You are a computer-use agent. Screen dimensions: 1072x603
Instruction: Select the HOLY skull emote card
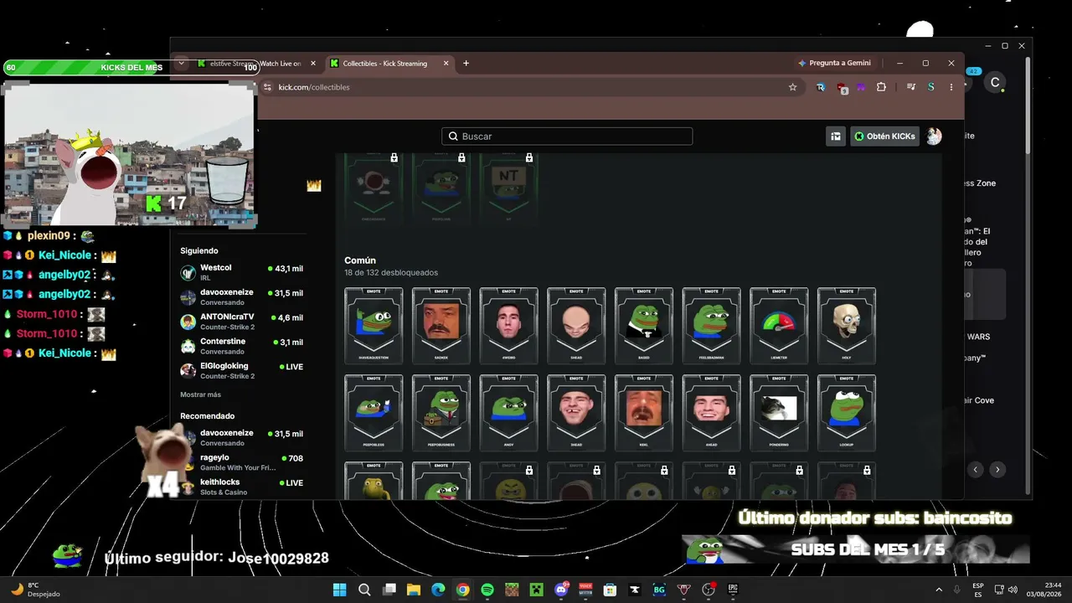(x=847, y=325)
